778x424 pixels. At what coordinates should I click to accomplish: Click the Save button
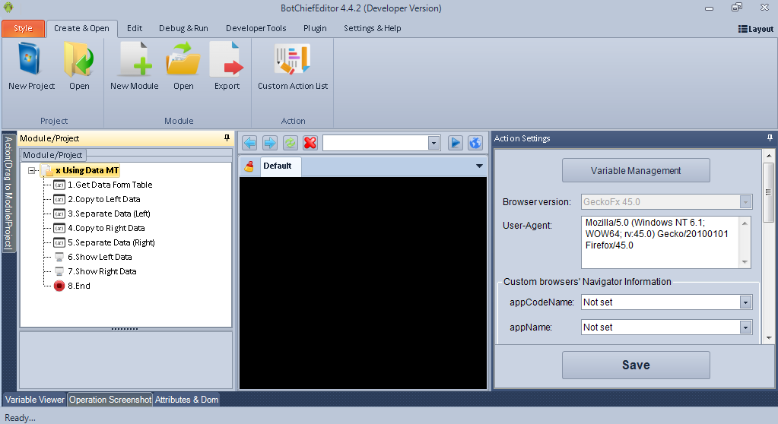[636, 365]
